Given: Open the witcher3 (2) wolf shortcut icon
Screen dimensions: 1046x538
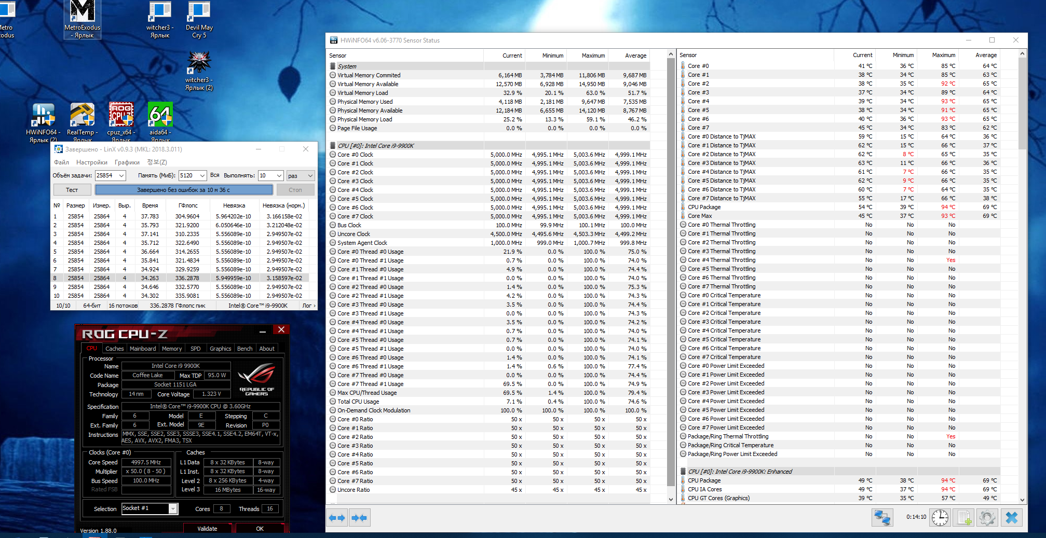Looking at the screenshot, I should pyautogui.click(x=199, y=71).
